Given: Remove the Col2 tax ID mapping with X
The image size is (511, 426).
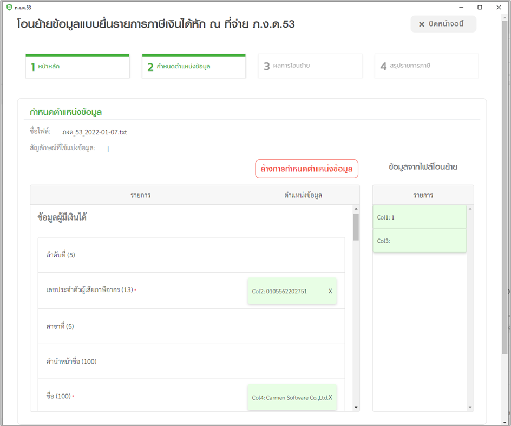Looking at the screenshot, I should [x=330, y=291].
